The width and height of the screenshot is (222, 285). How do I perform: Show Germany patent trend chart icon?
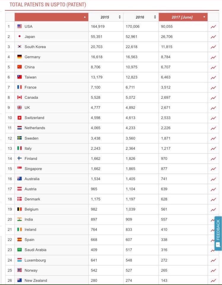[x=213, y=57]
